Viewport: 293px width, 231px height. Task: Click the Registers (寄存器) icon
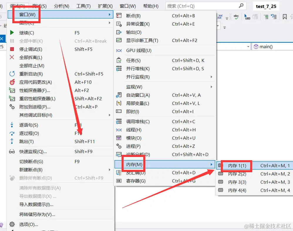(118, 181)
